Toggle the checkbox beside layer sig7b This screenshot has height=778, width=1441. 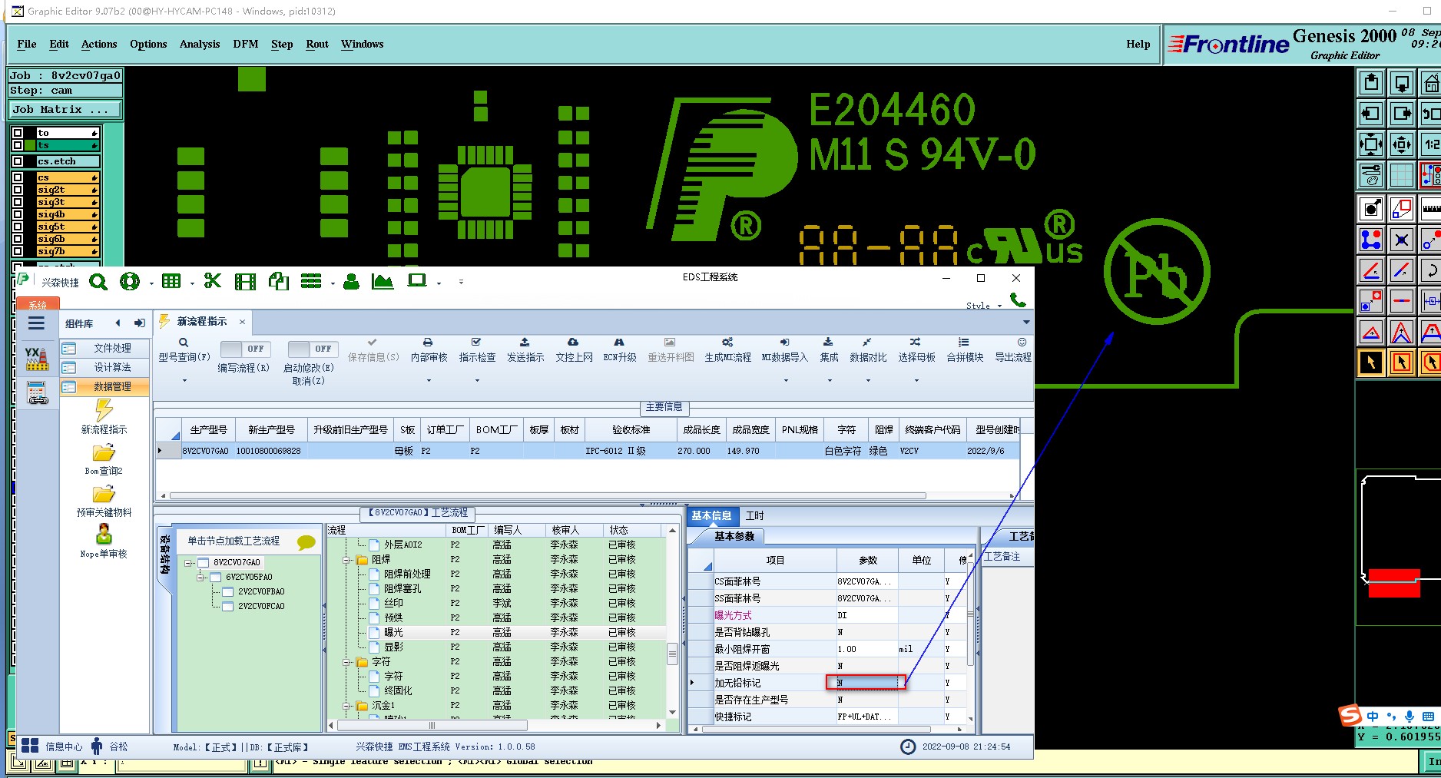click(x=18, y=251)
